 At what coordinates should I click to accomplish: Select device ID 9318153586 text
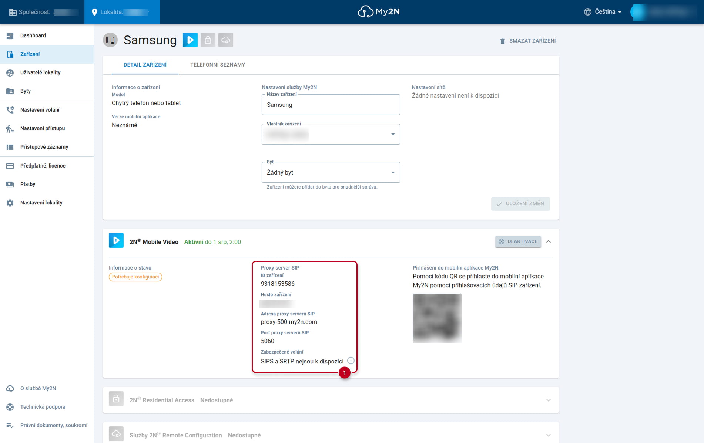pyautogui.click(x=278, y=284)
